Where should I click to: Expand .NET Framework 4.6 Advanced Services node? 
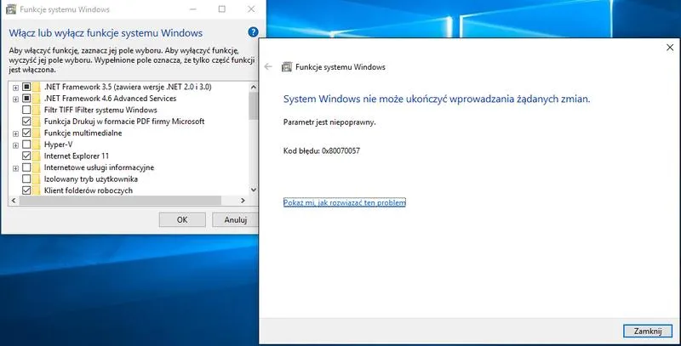[x=15, y=99]
